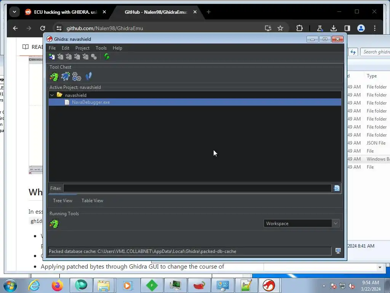Open Ghidra Edit menu
The width and height of the screenshot is (390, 293).
tap(66, 48)
